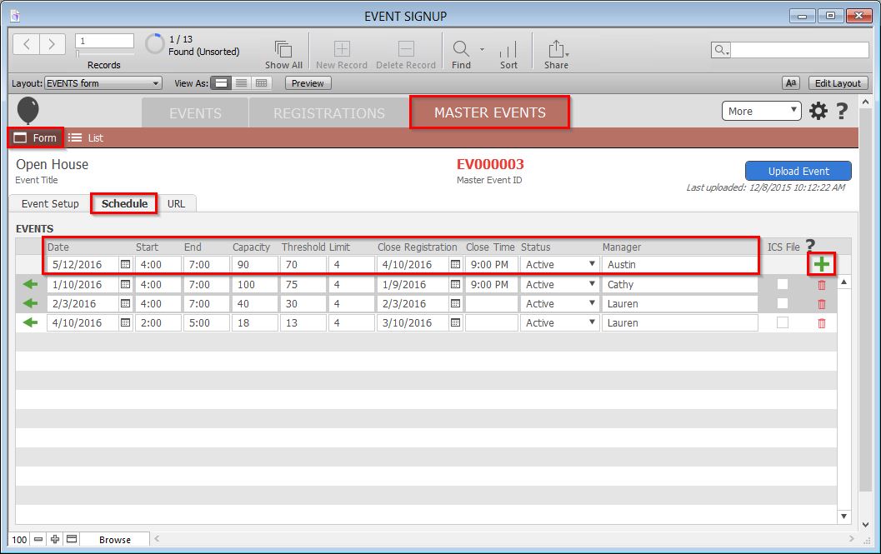
Task: Open the Event Setup tab
Action: click(x=50, y=204)
